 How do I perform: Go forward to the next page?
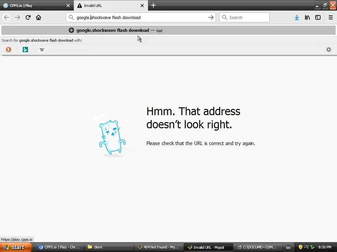tap(17, 17)
